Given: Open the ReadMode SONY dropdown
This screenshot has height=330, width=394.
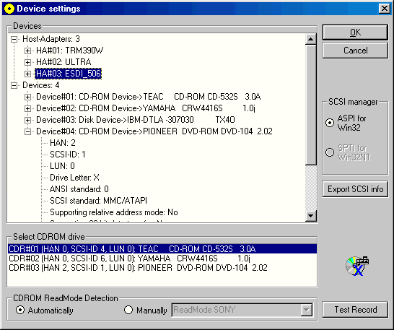Looking at the screenshot, I should (307, 310).
